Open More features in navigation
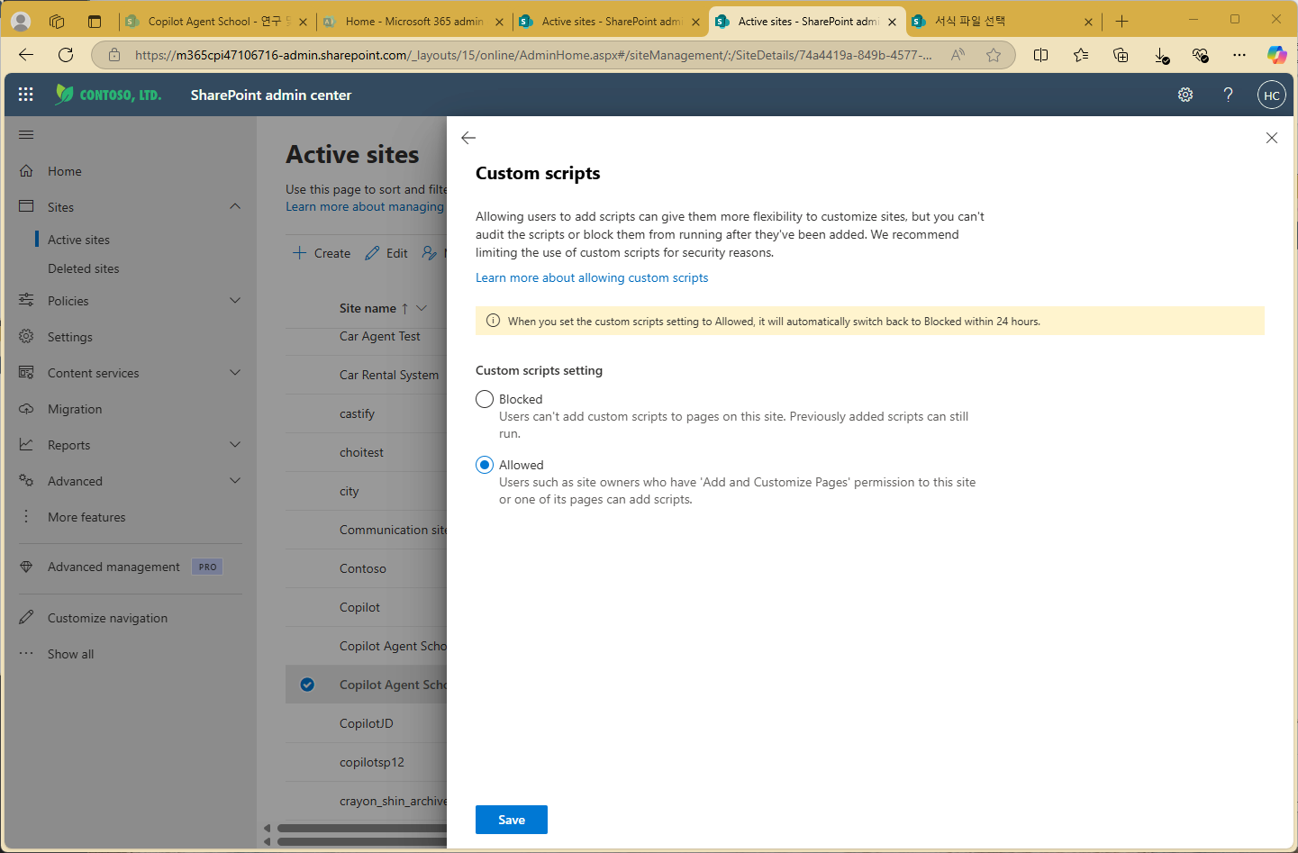 tap(86, 517)
